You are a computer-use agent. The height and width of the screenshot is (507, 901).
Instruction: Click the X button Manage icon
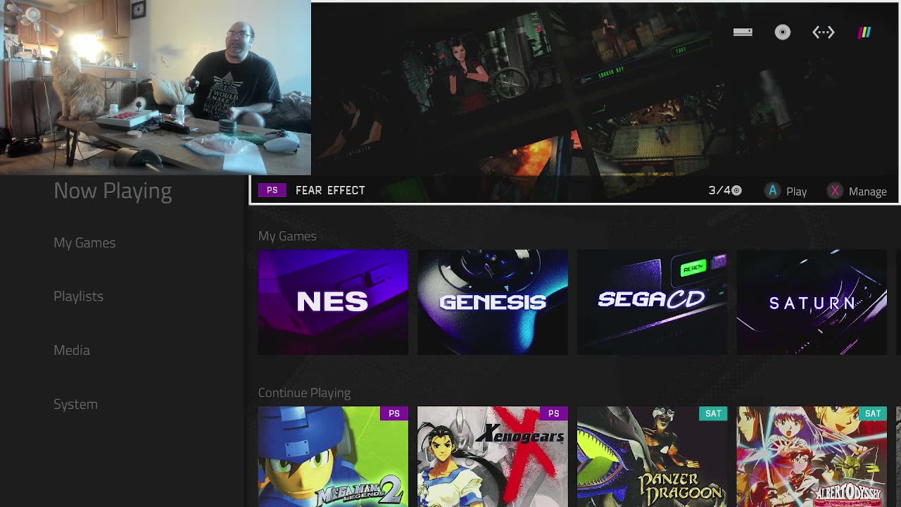click(835, 191)
